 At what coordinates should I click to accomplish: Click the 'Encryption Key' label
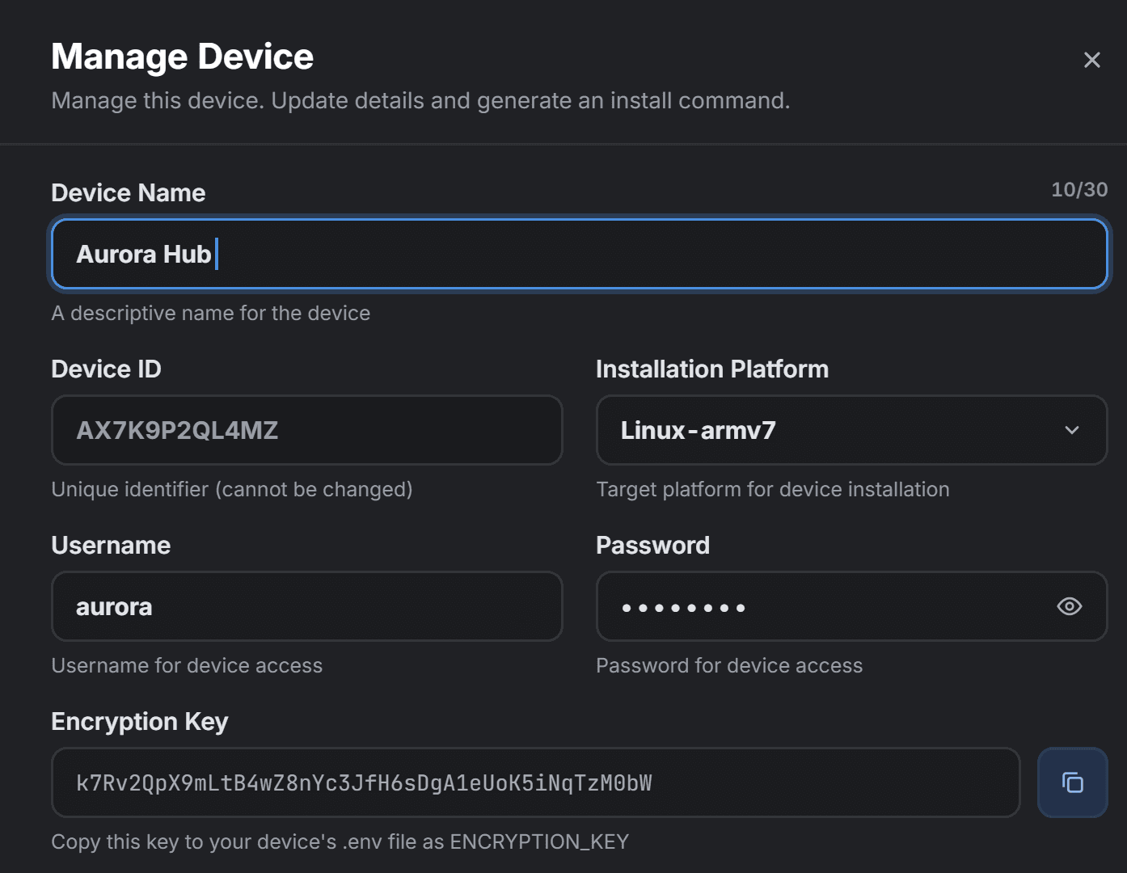[x=140, y=721]
